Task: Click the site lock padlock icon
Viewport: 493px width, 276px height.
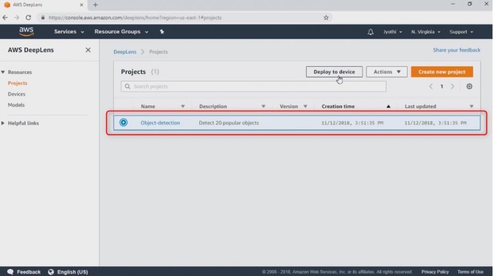Action: 43,17
